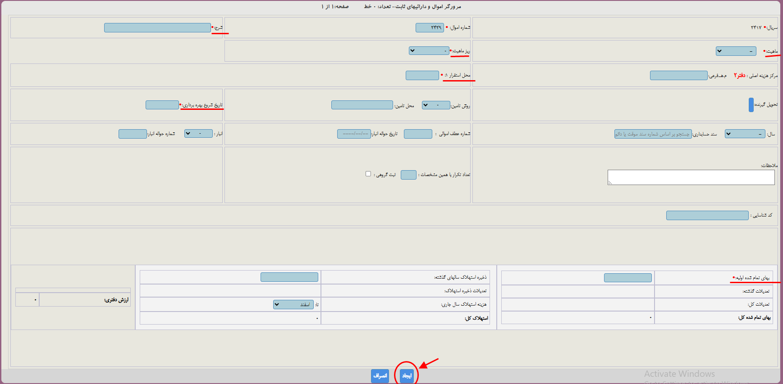Open the روش تامین dropdown
This screenshot has height=384, width=783.
(435, 105)
